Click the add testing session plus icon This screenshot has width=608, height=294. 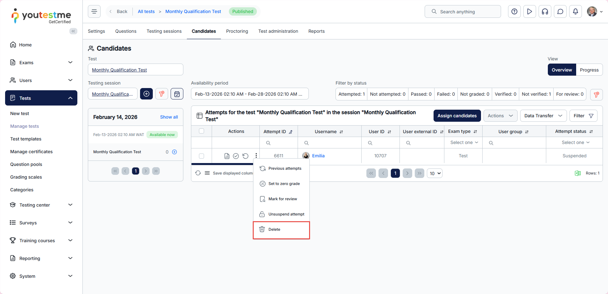[x=146, y=94]
